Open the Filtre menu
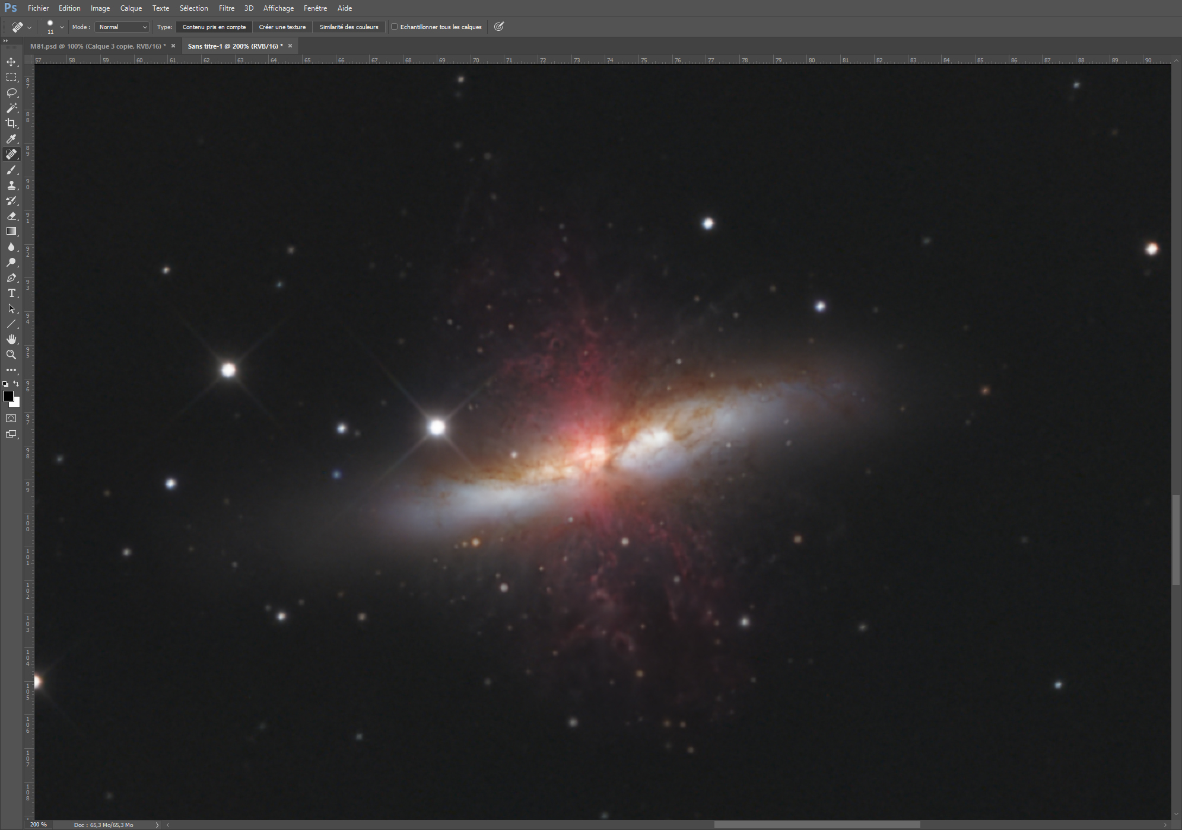Screen dimensions: 1182x830 [227, 8]
